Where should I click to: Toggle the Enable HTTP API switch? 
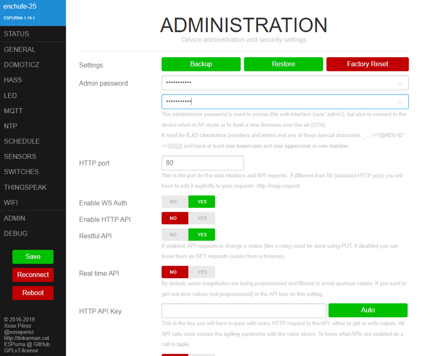[188, 218]
